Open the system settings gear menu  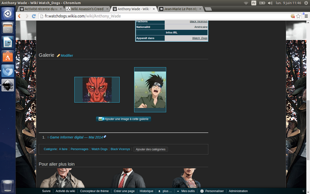pyautogui.click(x=306, y=3)
